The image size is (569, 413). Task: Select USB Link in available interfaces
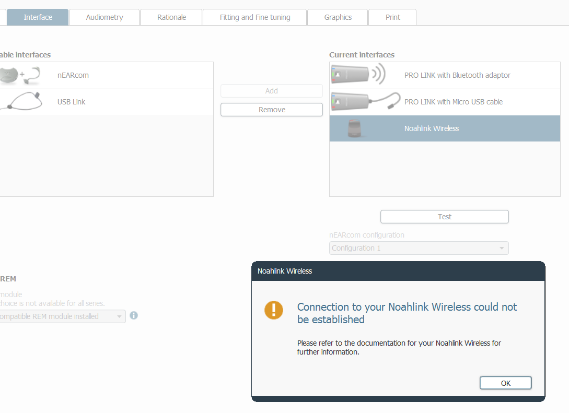[x=107, y=102]
